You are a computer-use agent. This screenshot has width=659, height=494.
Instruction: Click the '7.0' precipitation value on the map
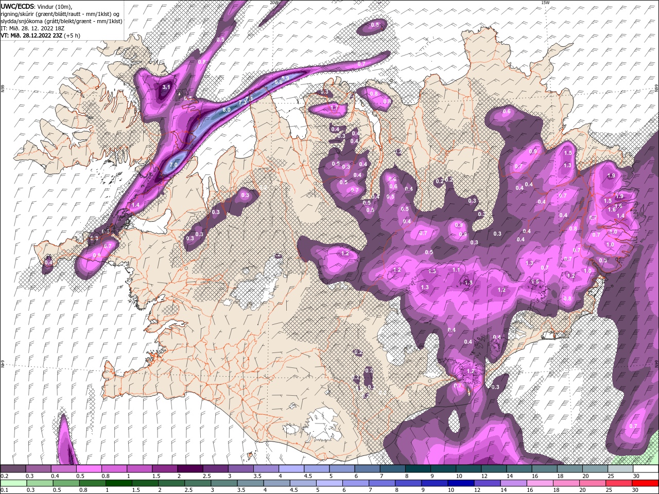tap(174, 165)
